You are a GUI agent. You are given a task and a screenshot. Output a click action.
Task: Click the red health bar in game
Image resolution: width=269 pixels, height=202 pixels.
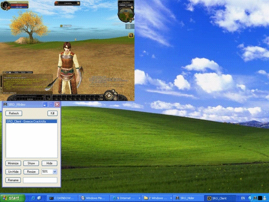[19, 5]
